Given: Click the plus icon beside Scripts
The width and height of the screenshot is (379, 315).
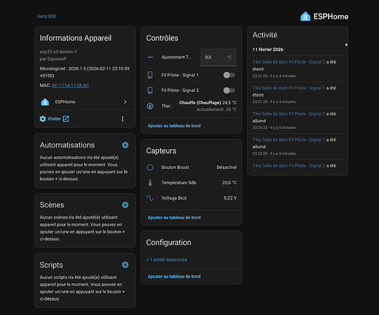Looking at the screenshot, I should pos(125,265).
